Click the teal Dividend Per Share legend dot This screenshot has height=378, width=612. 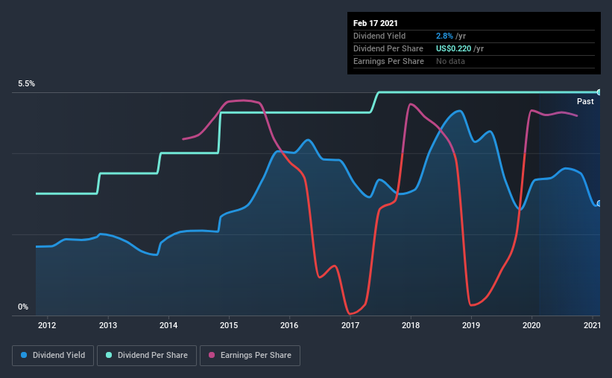tap(109, 355)
